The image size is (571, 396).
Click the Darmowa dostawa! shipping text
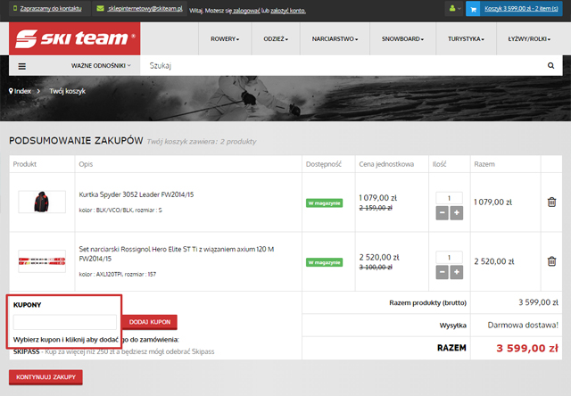(x=523, y=325)
